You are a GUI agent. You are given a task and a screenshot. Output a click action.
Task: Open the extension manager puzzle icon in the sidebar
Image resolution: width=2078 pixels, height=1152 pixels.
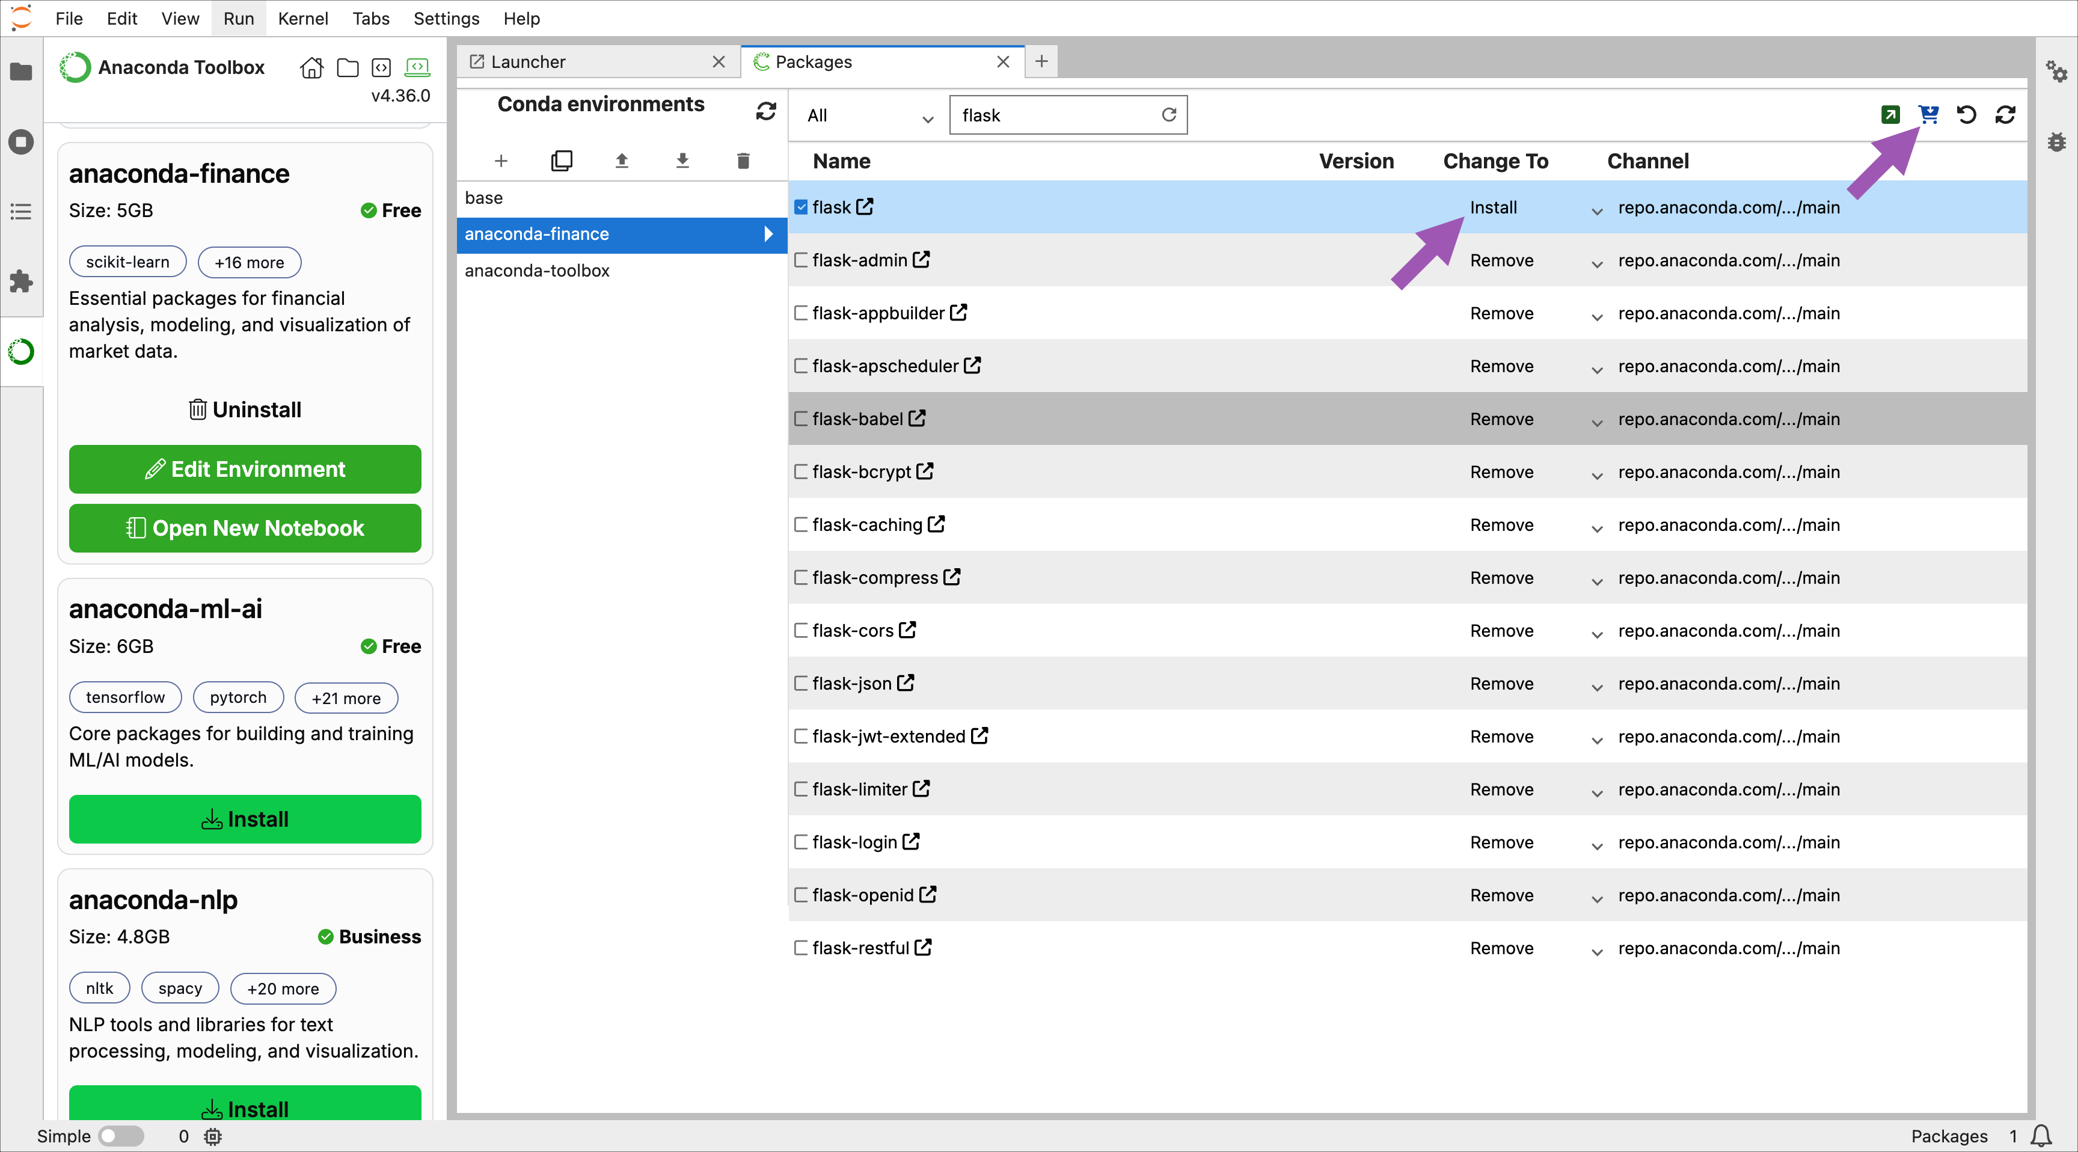point(21,281)
